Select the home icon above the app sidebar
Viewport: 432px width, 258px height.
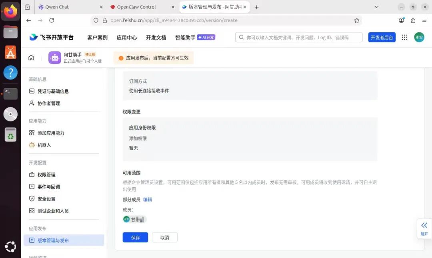[31, 57]
